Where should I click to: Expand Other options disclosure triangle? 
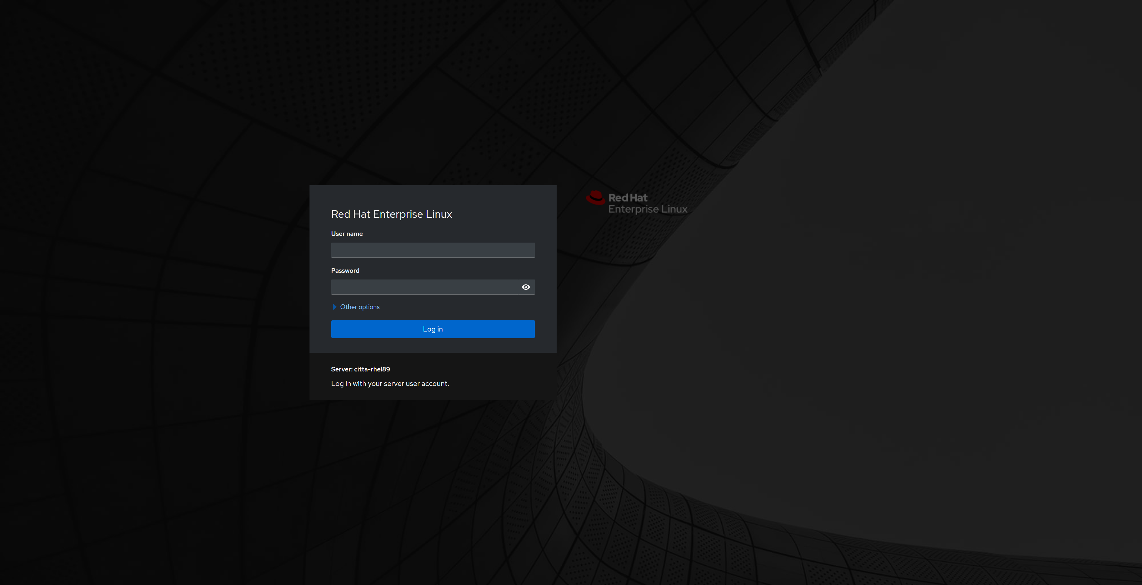coord(335,307)
